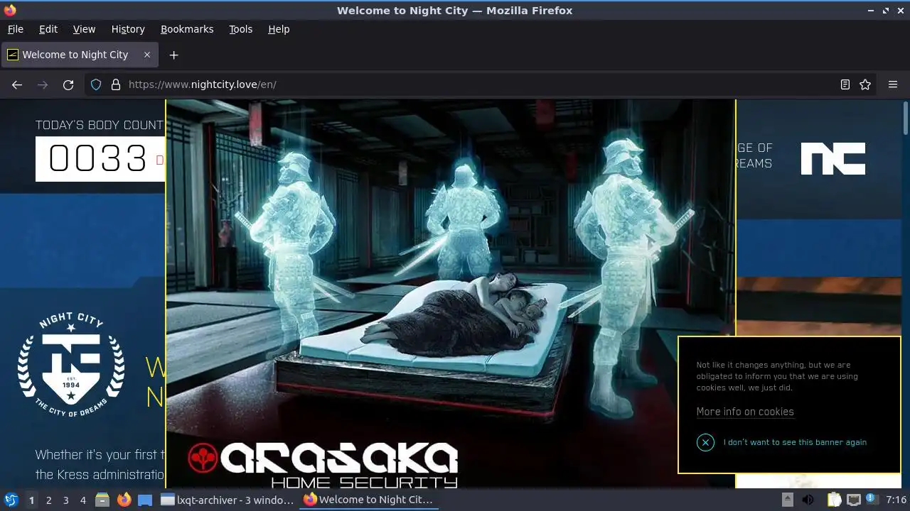Click the removable media eject tray icon

[788, 500]
